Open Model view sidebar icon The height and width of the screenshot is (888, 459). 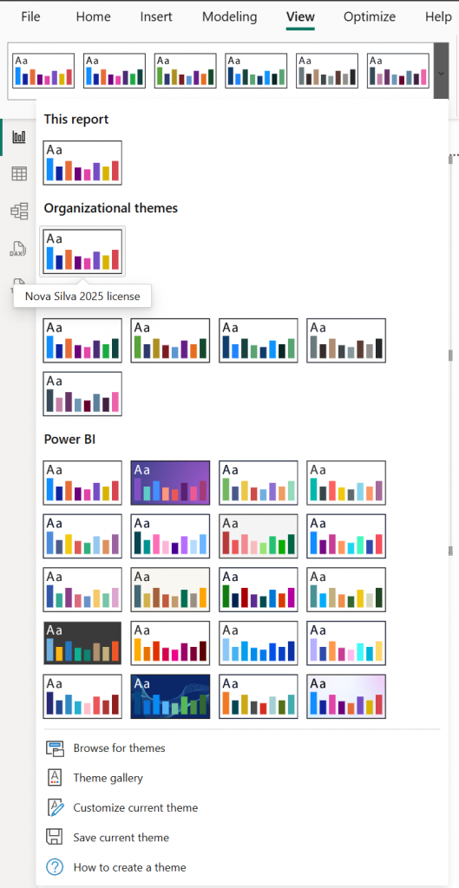[19, 212]
